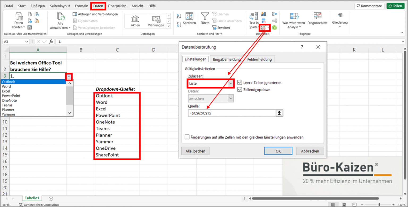Uncheck the Zellendropdown checkbox

point(240,90)
